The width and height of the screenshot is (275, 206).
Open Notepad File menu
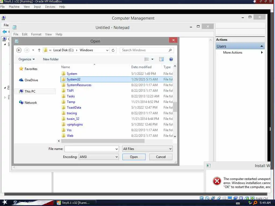click(x=16, y=34)
